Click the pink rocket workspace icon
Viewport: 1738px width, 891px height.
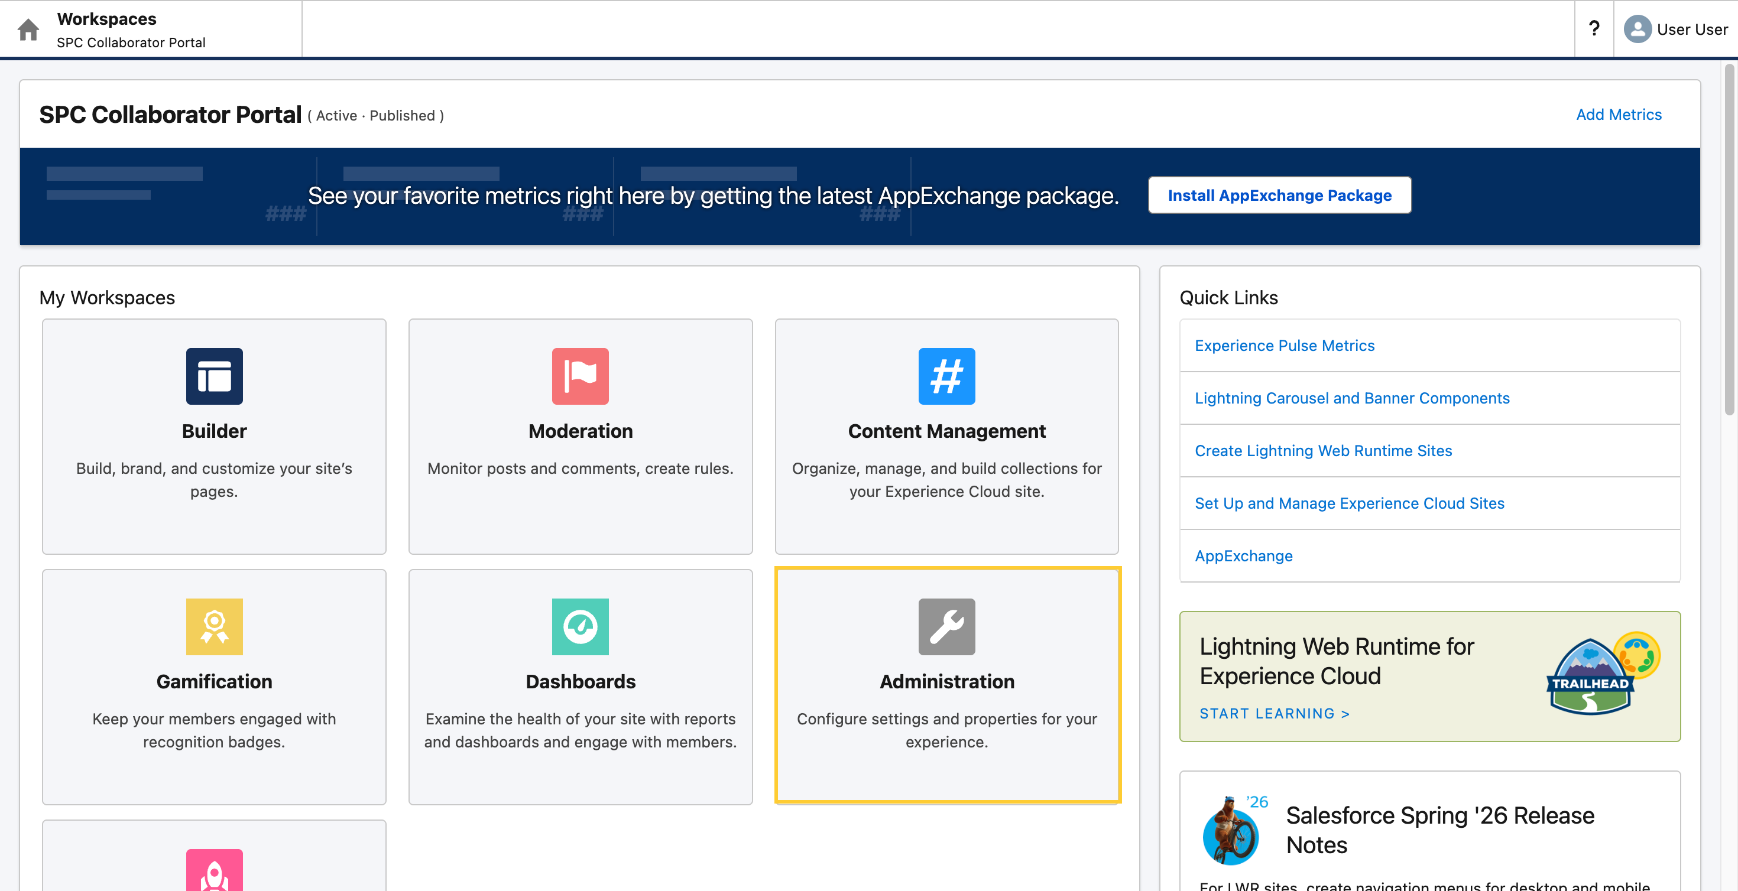click(x=214, y=870)
